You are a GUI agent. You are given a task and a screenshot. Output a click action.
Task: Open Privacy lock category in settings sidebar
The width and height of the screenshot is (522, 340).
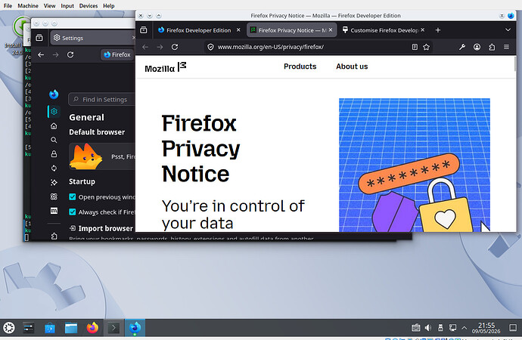54,154
